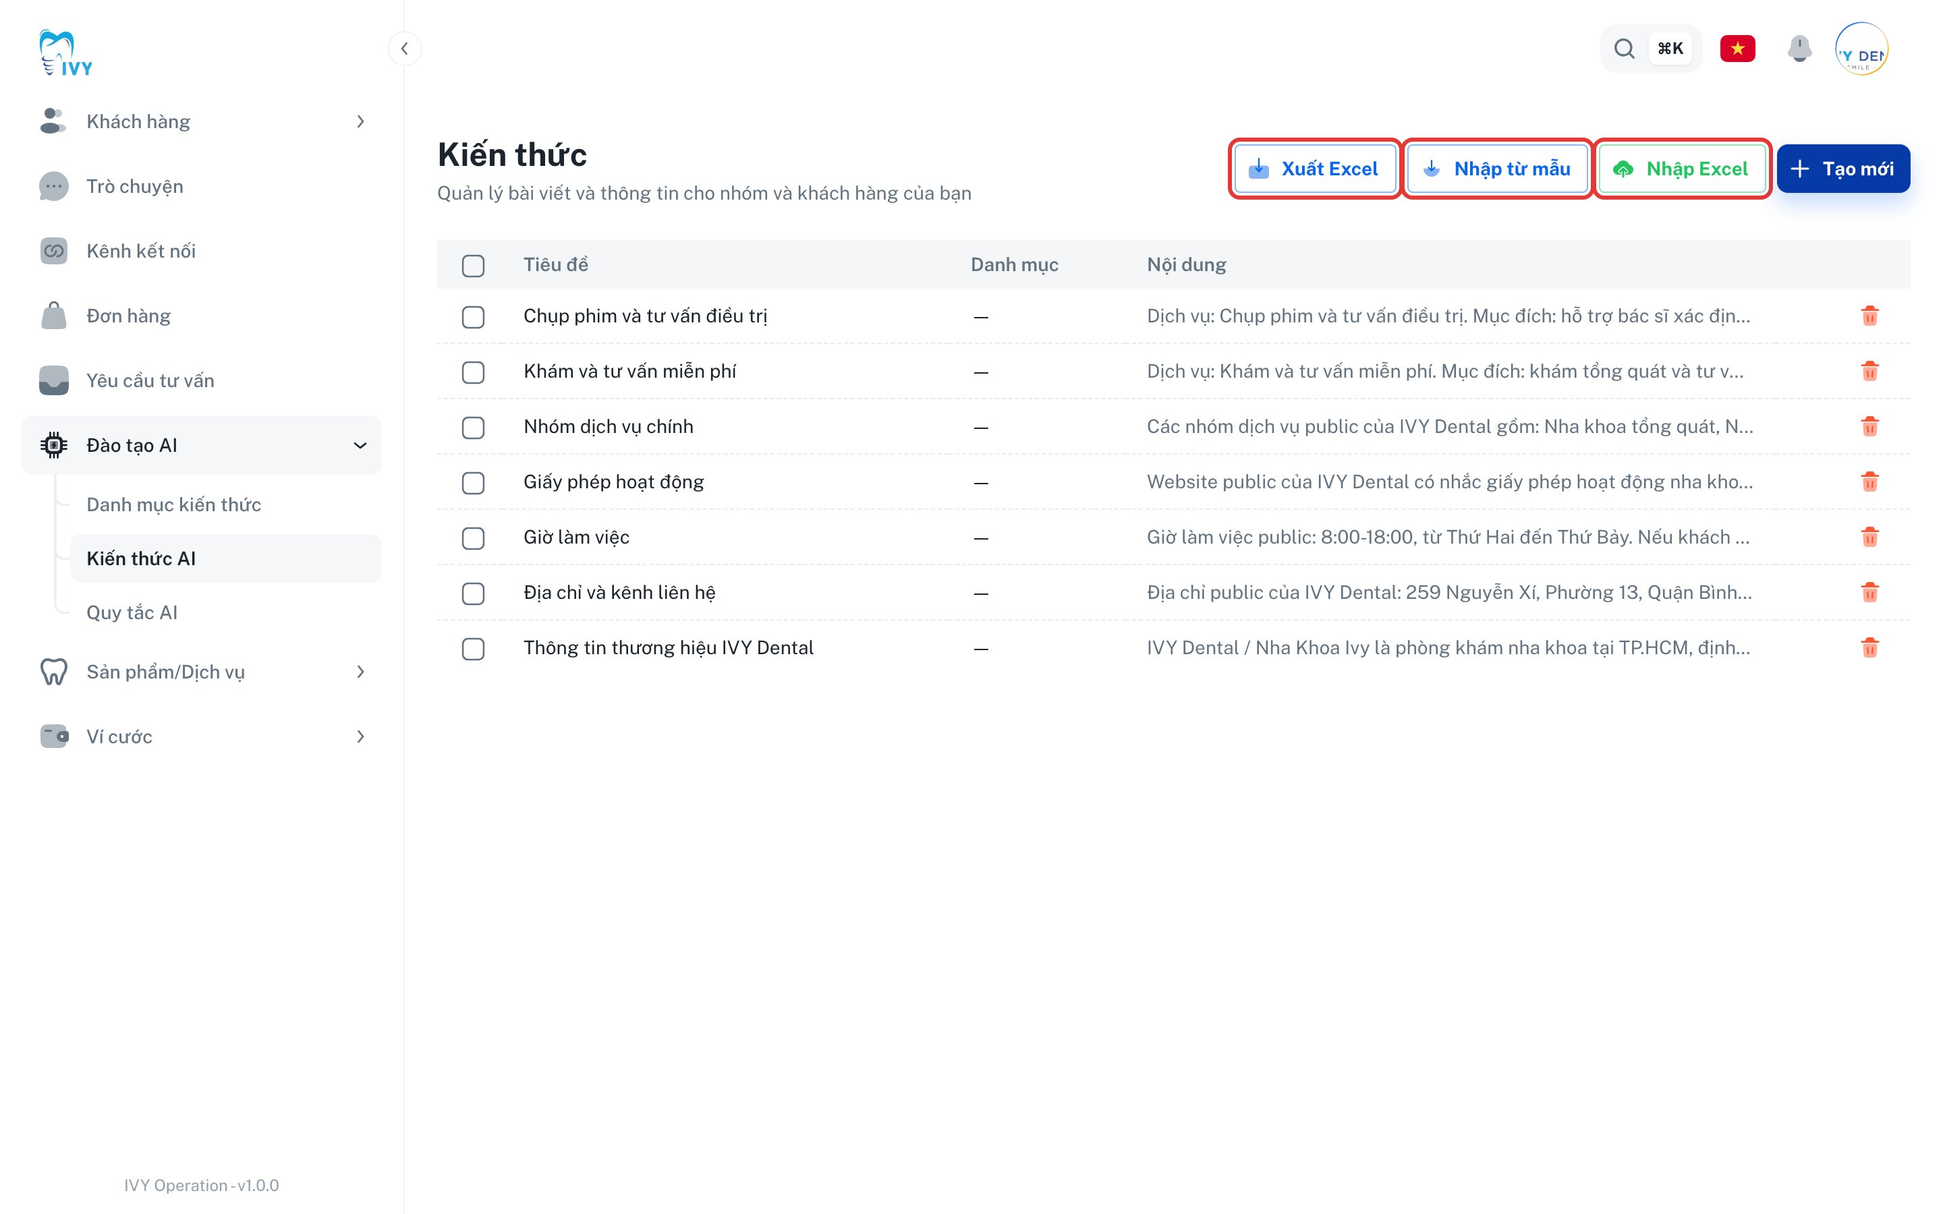Delete the Chụp phim và tư vấn điều trị row
Image resolution: width=1943 pixels, height=1214 pixels.
pyautogui.click(x=1869, y=316)
